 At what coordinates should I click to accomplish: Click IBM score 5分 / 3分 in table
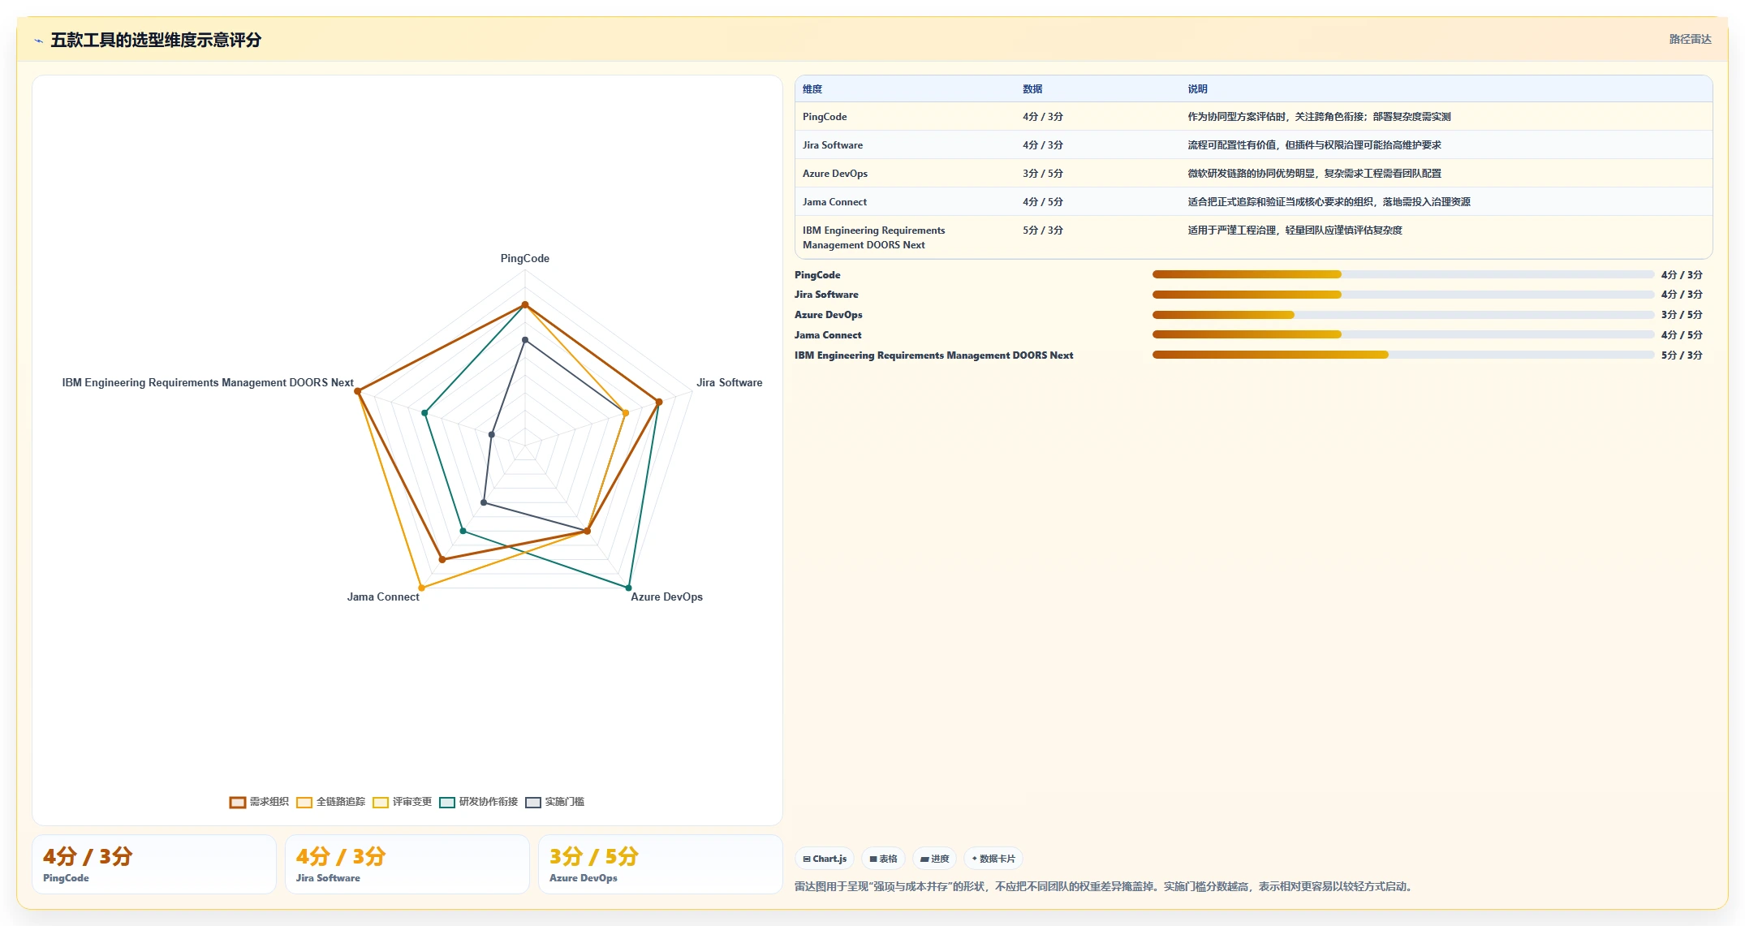click(1043, 230)
